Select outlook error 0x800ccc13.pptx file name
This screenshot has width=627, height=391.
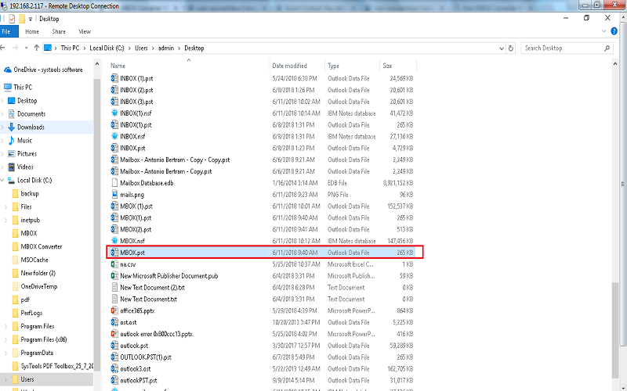[156, 334]
